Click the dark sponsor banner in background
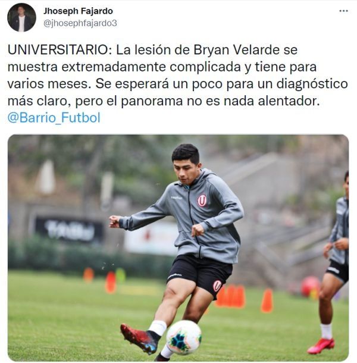This screenshot has height=363, width=357. click(69, 230)
